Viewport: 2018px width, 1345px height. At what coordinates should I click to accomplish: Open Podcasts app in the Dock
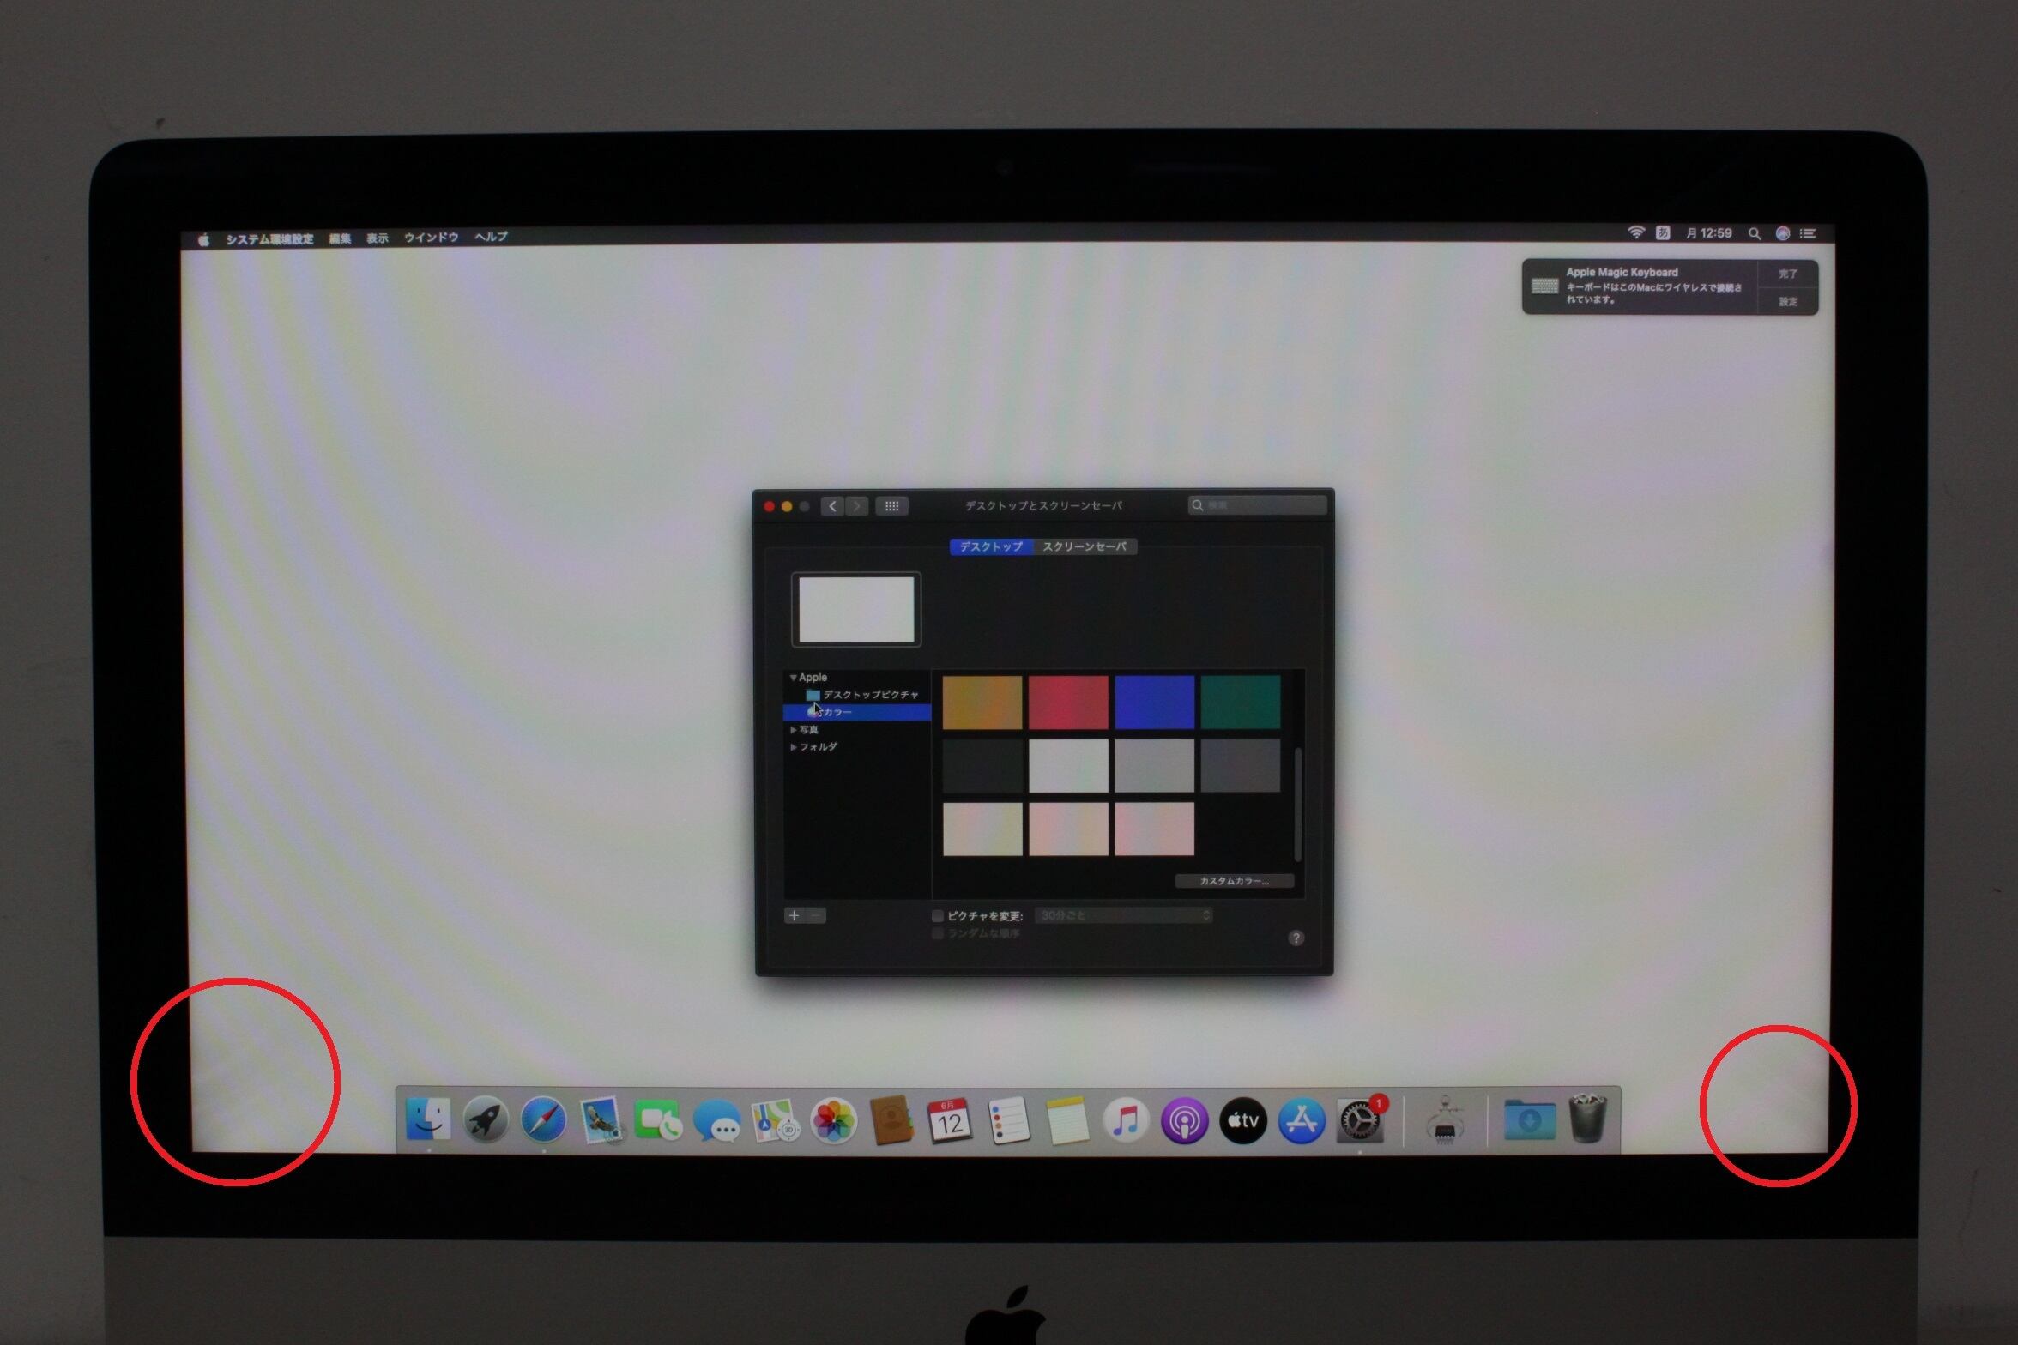(x=1184, y=1121)
